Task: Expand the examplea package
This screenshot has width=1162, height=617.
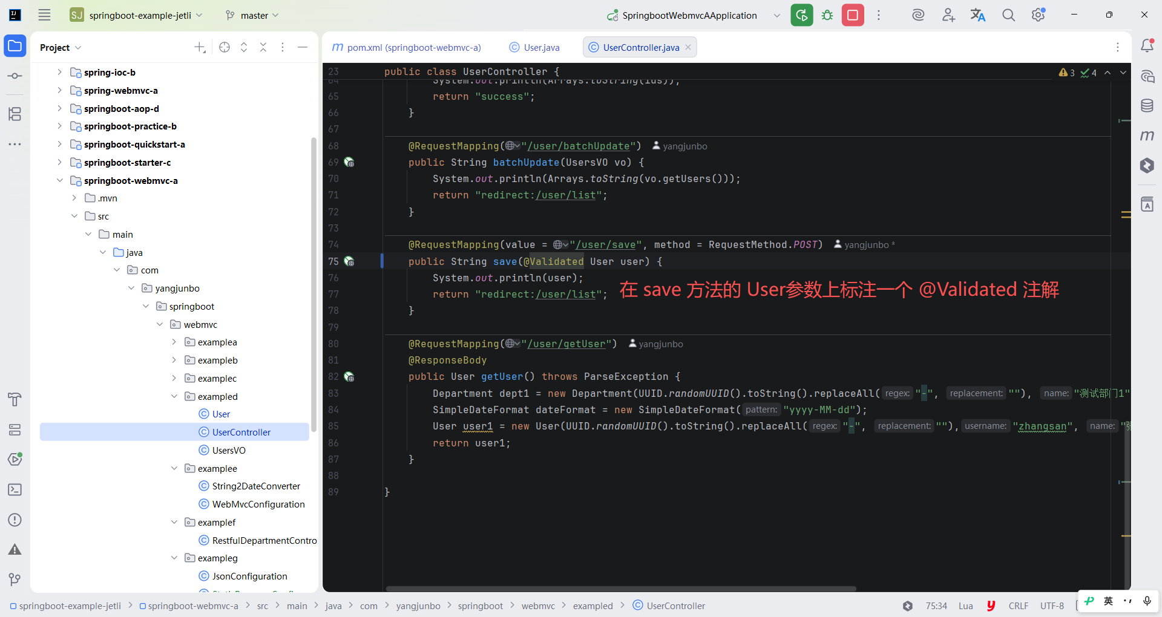Action: tap(174, 342)
